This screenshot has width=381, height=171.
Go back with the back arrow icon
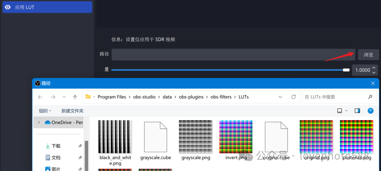(x=40, y=97)
